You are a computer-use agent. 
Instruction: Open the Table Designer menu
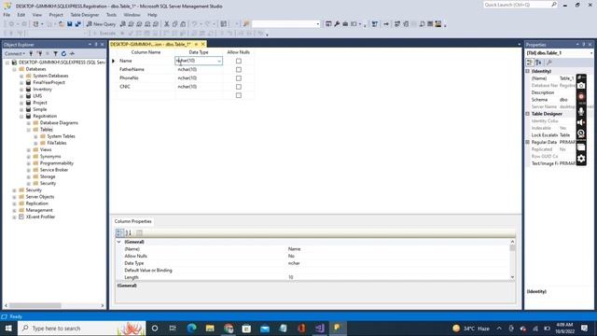point(85,15)
